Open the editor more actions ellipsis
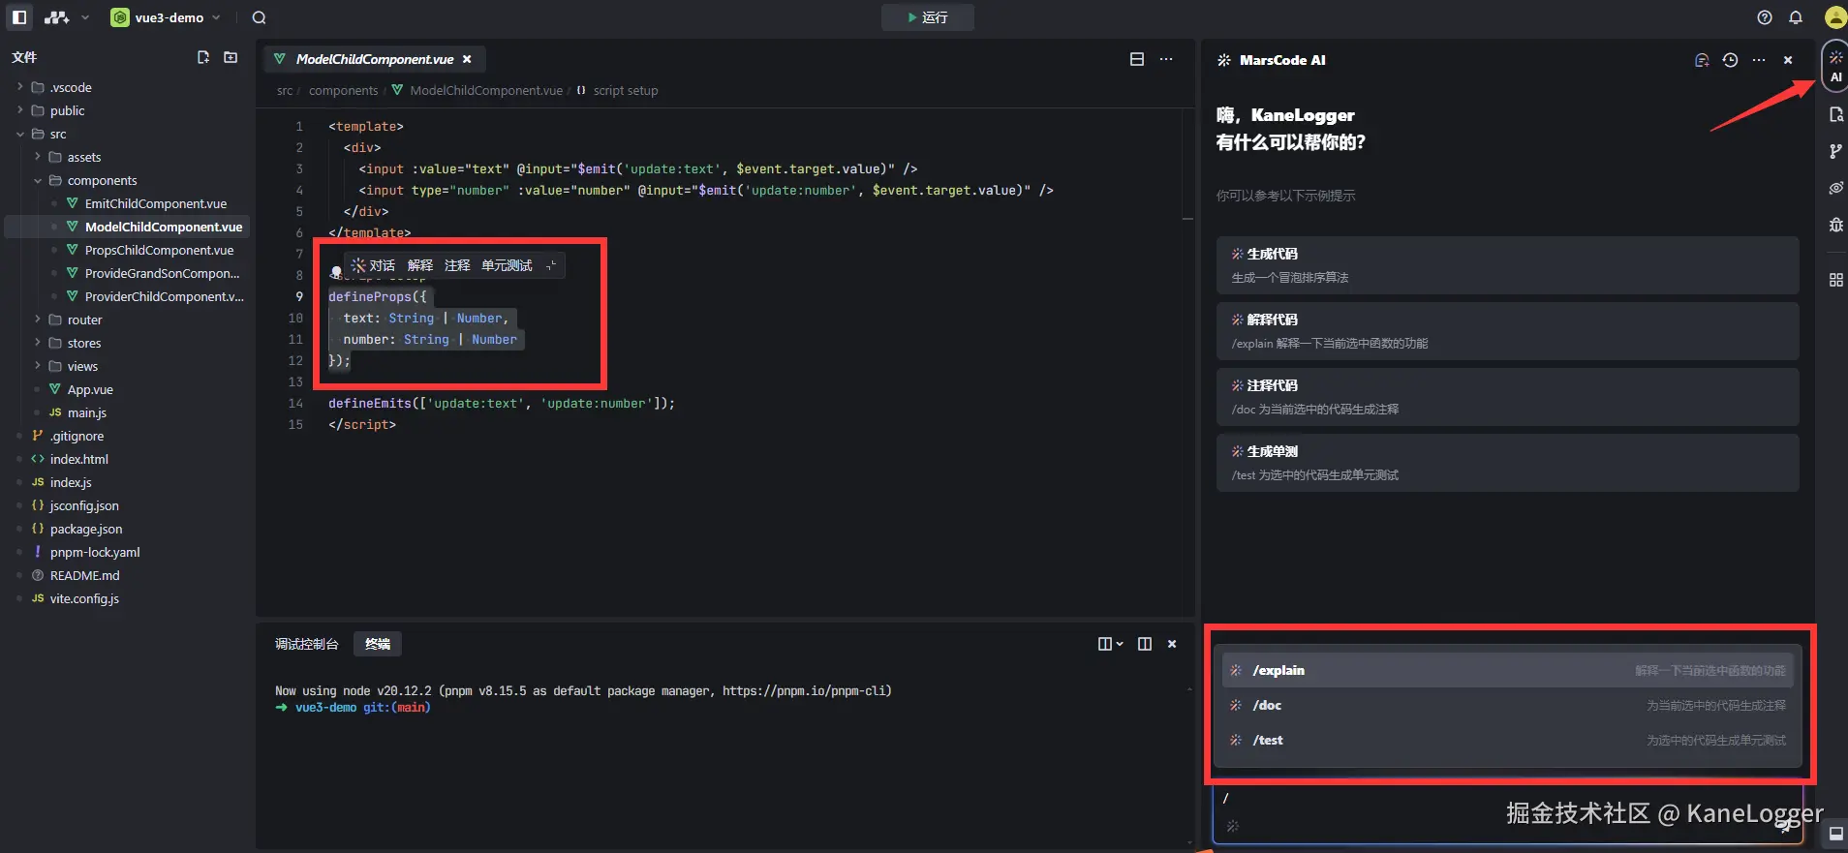The image size is (1848, 853). tap(1166, 59)
